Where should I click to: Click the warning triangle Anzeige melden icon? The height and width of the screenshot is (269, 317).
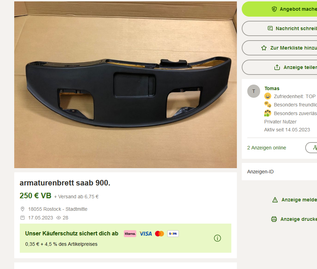coord(275,200)
